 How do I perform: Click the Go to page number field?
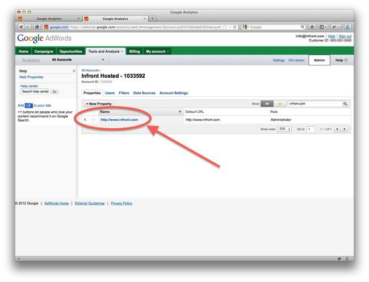pyautogui.click(x=311, y=129)
